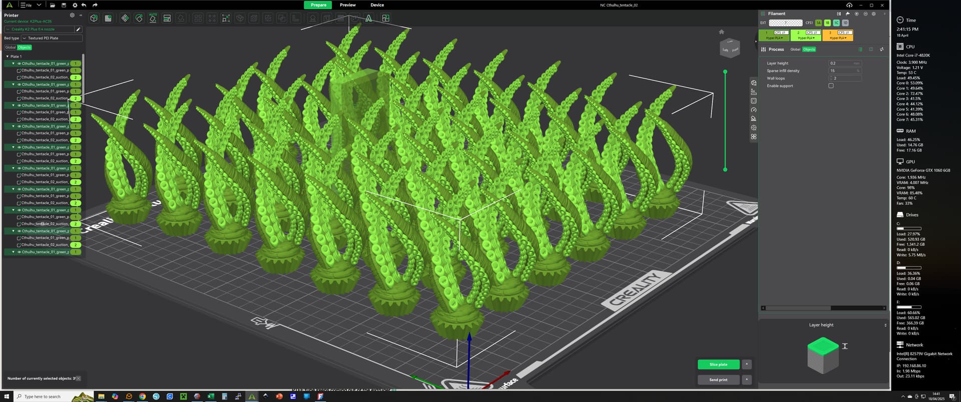
Task: Toggle eye icon of topmost Cthulhu_tentacle_01 object
Action: click(x=19, y=63)
